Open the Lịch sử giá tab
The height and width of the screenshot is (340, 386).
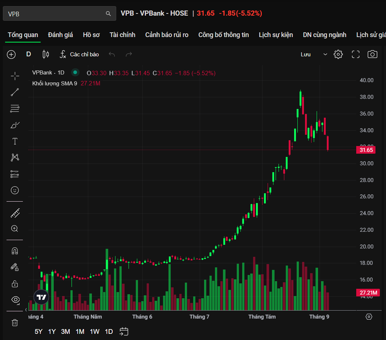point(371,35)
